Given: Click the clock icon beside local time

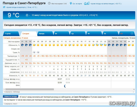Looking at the screenshot, I should point(49,4).
